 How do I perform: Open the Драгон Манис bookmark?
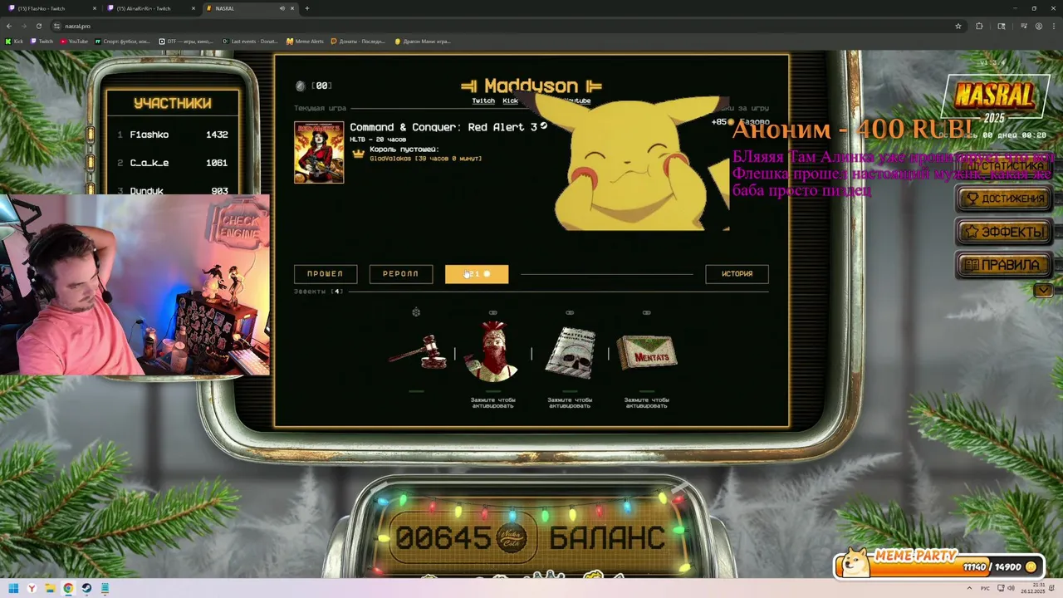coord(423,41)
